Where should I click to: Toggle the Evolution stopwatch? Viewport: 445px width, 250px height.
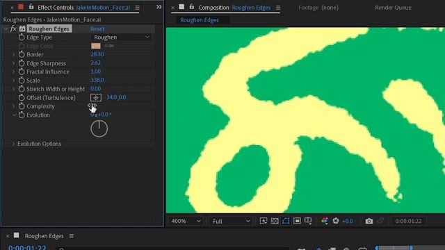[x=22, y=115]
